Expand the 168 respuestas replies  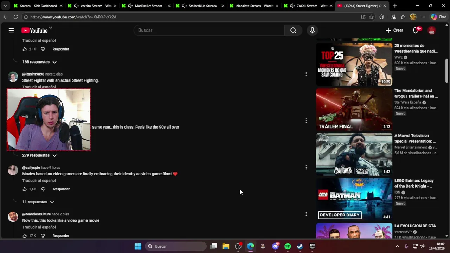point(39,62)
